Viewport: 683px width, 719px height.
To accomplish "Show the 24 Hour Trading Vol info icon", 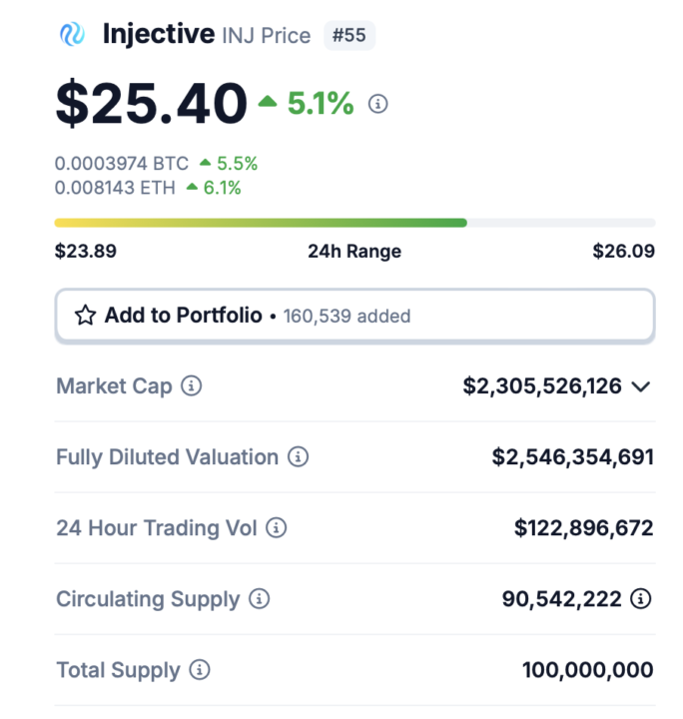I will [277, 528].
